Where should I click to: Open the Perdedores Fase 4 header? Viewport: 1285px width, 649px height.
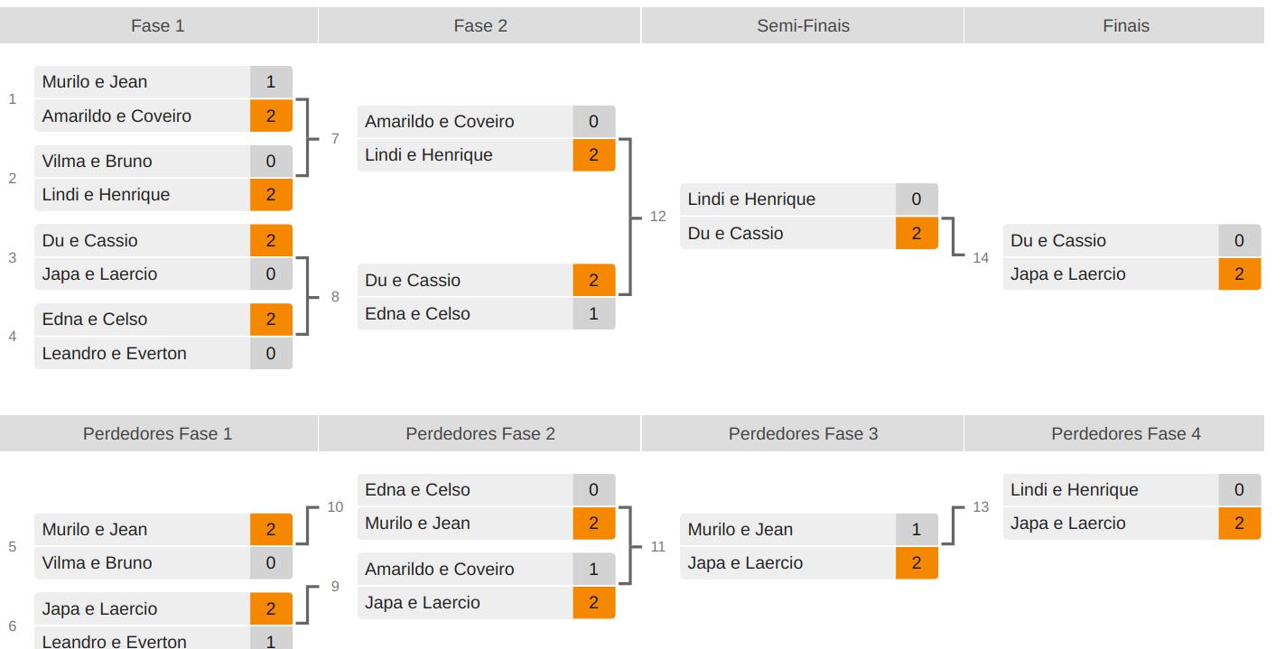[x=1125, y=433]
